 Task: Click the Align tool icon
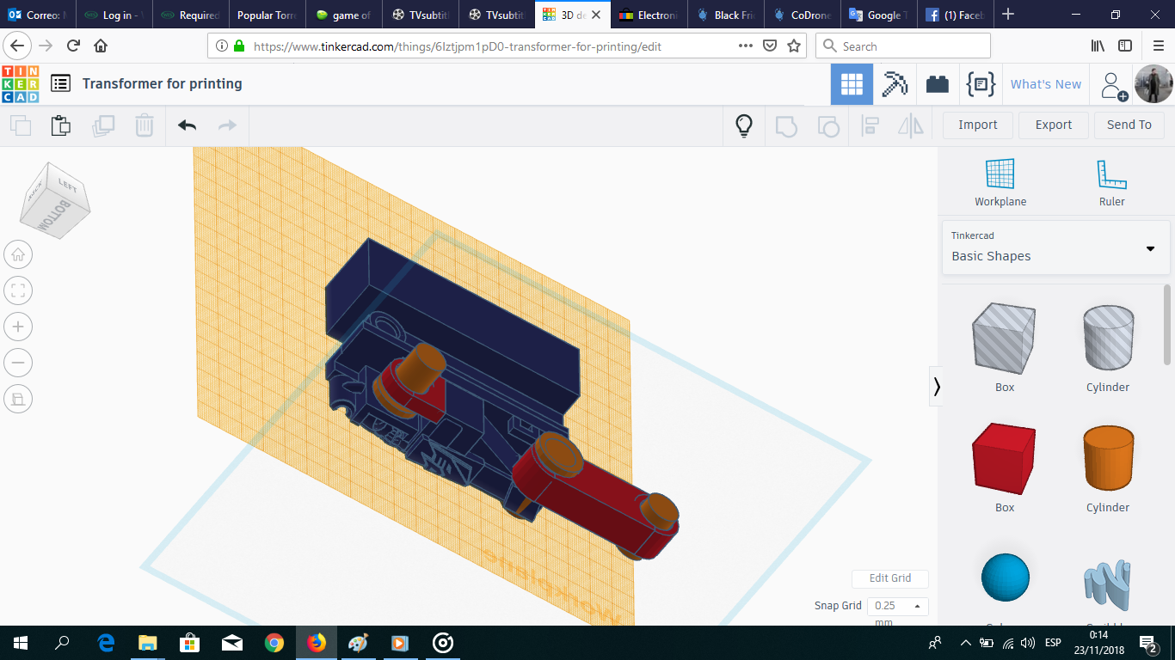870,126
